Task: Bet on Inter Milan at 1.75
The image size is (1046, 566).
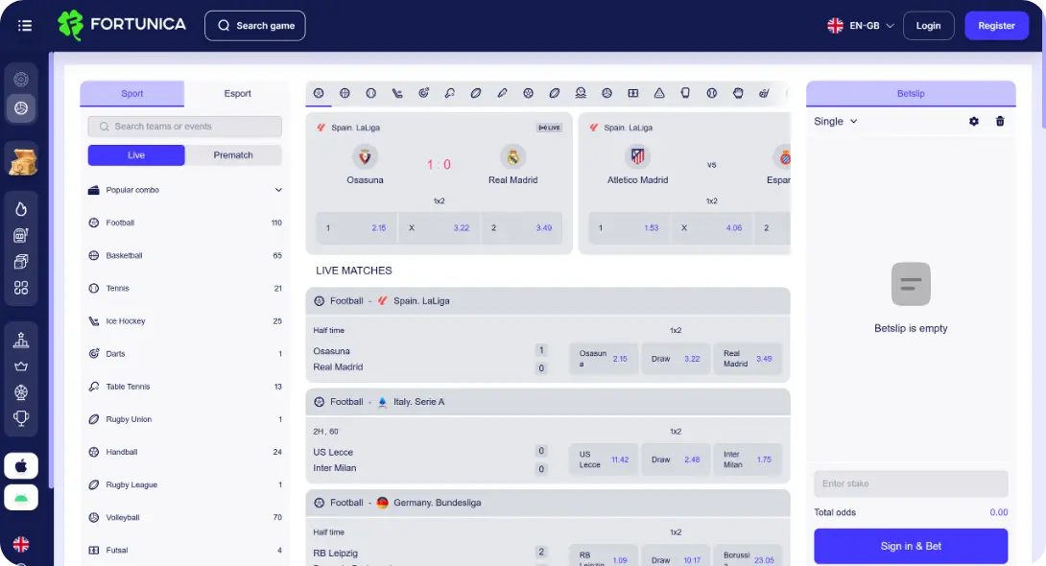Action: (748, 460)
